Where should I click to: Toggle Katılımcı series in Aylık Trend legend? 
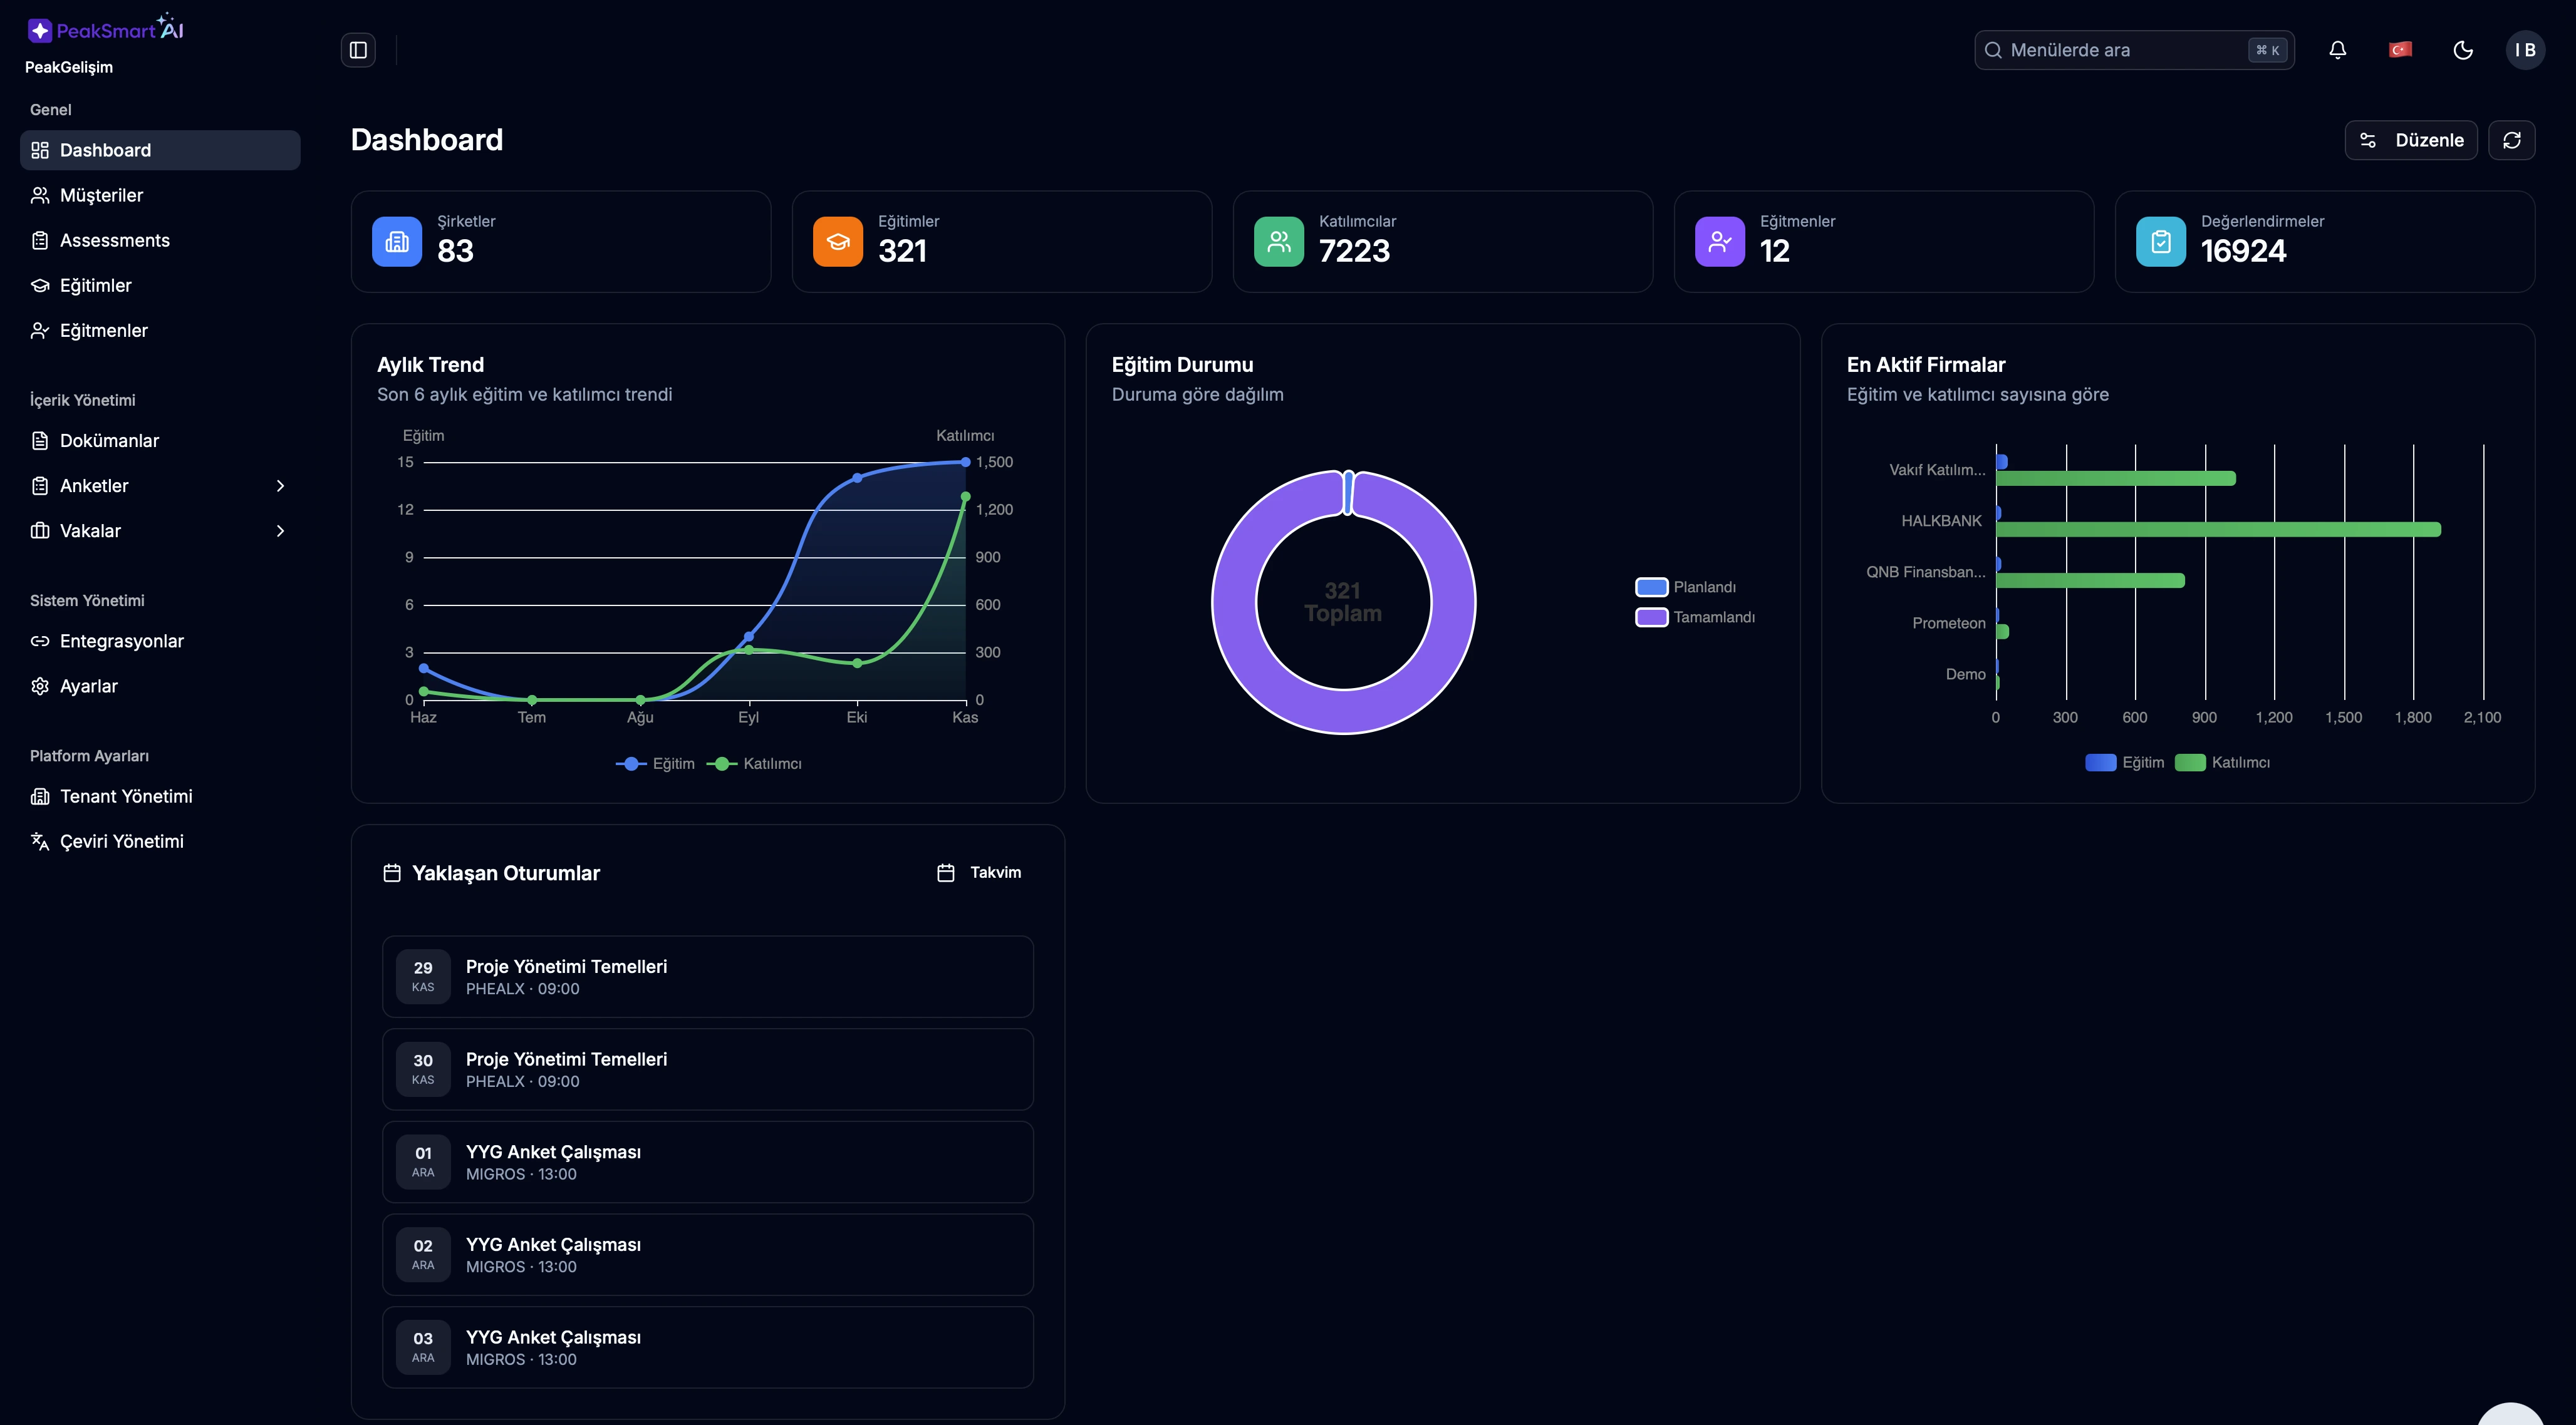pos(754,763)
